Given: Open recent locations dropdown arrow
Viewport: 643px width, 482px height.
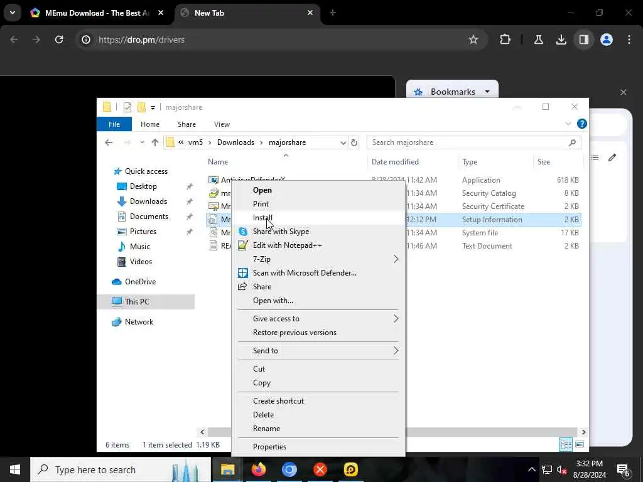Looking at the screenshot, I should [142, 142].
